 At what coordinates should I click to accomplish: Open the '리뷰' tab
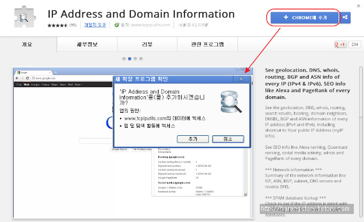pos(147,44)
